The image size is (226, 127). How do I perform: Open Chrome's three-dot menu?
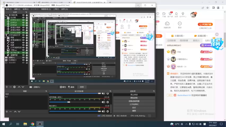[223, 8]
